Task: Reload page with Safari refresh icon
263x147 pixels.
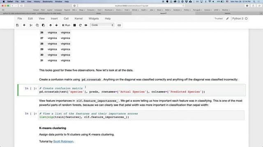Action: click(183, 6)
